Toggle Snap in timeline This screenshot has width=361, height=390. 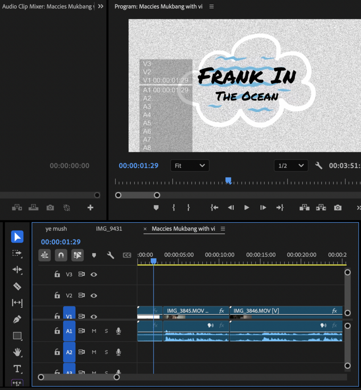click(x=61, y=255)
